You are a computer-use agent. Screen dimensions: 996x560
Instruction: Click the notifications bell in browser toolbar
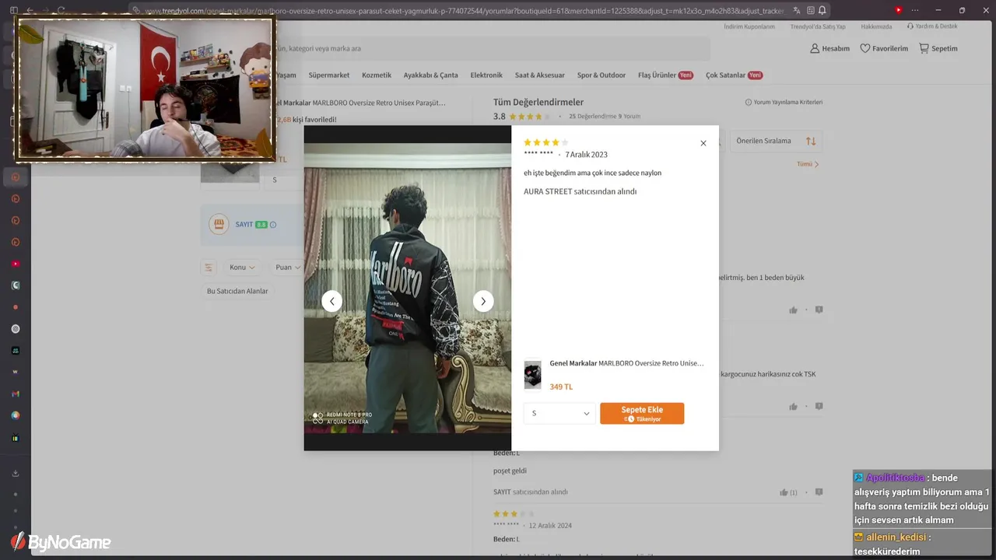tap(822, 11)
